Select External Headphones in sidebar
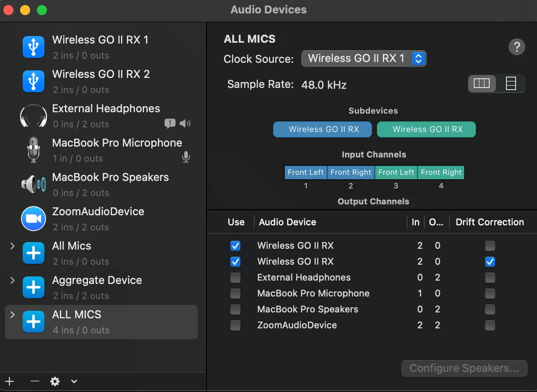537x392 pixels. (x=101, y=116)
